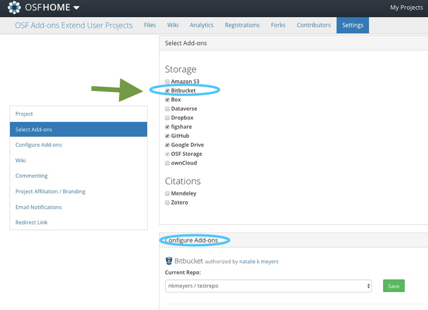Check the Mendeley citations checkbox

(167, 194)
